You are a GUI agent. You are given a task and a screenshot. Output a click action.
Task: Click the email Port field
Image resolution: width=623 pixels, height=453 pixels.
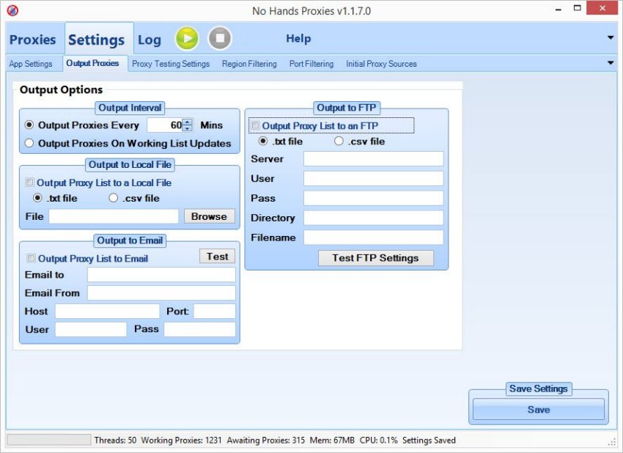point(215,311)
